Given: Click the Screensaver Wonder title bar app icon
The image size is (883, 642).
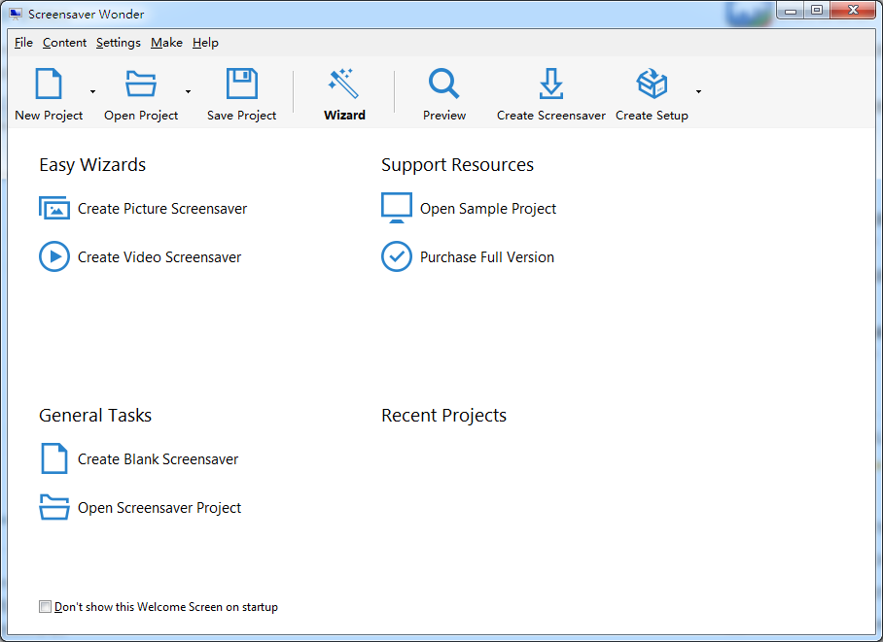Looking at the screenshot, I should [x=16, y=14].
